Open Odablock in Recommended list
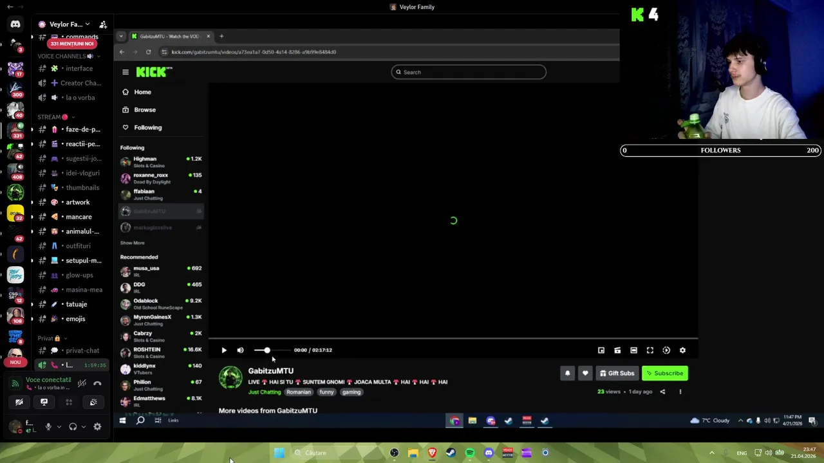This screenshot has height=463, width=824. coord(161,304)
